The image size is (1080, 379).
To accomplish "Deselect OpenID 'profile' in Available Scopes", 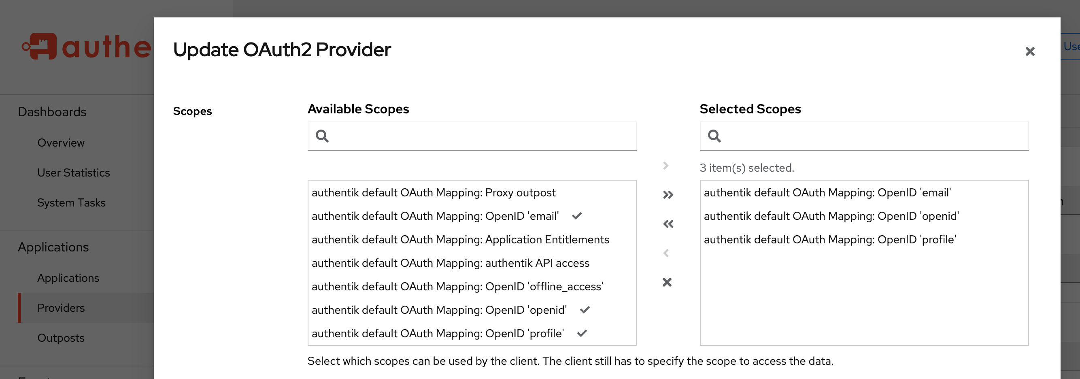I will (x=438, y=333).
